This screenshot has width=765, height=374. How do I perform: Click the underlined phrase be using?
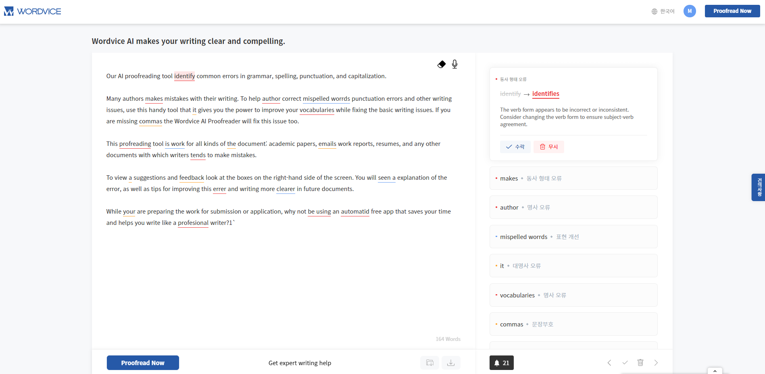tap(319, 212)
